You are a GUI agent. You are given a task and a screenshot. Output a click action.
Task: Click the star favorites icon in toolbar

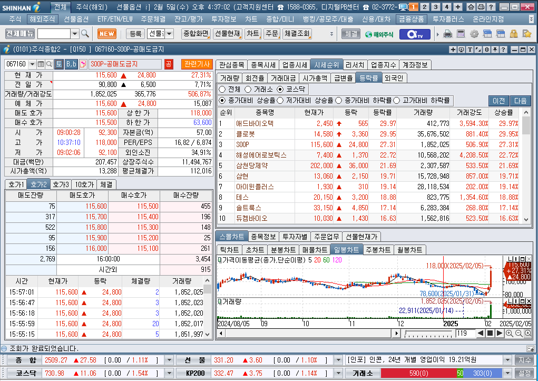pos(527,34)
